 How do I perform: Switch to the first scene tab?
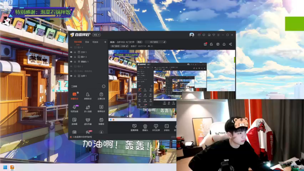point(78,42)
